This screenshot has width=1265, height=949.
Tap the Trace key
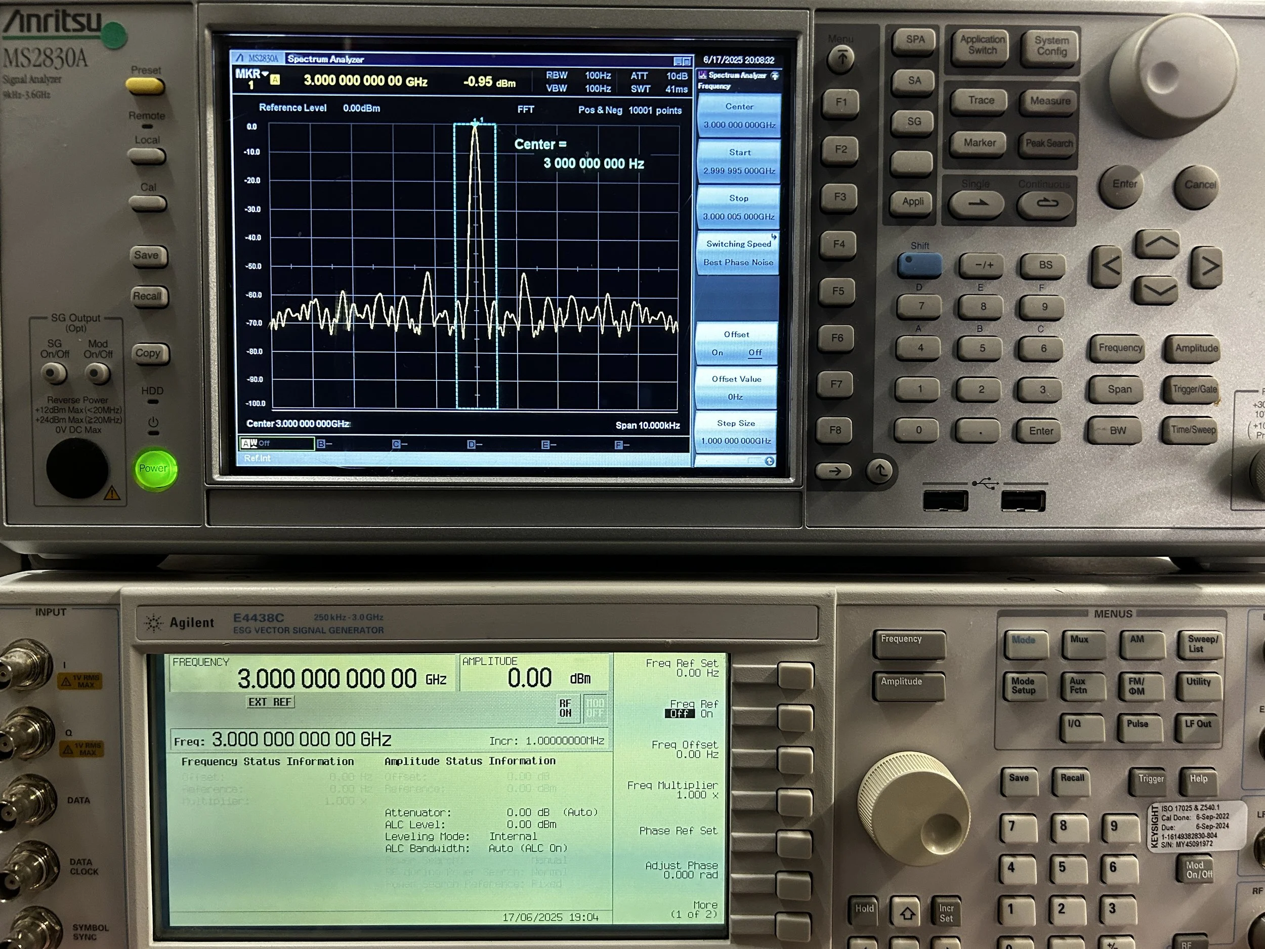tap(981, 101)
